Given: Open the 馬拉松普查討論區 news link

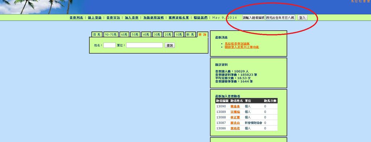Looking at the screenshot, I should click(x=237, y=44).
